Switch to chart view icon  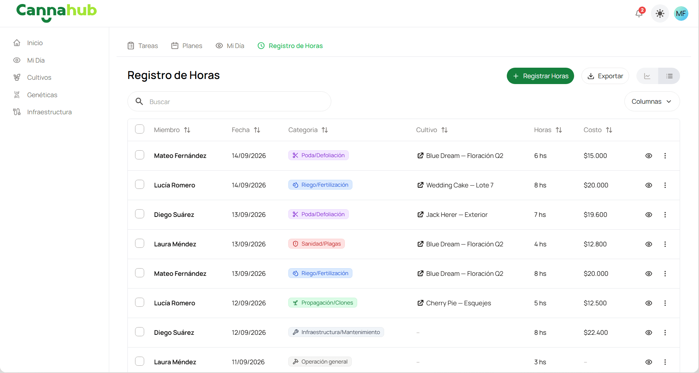click(x=647, y=76)
